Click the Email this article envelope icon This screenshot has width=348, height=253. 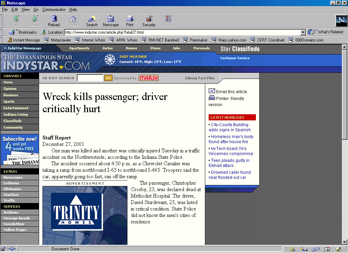(212, 91)
